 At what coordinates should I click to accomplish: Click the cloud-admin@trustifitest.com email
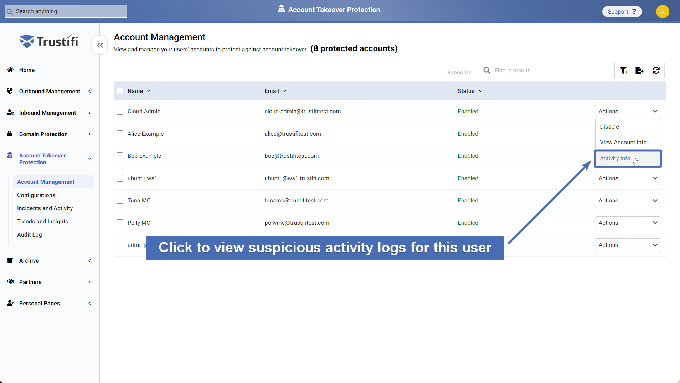click(303, 111)
